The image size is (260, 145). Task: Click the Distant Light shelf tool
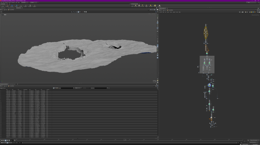coord(151,6)
